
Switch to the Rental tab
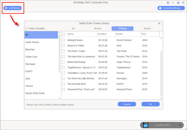click(147, 28)
